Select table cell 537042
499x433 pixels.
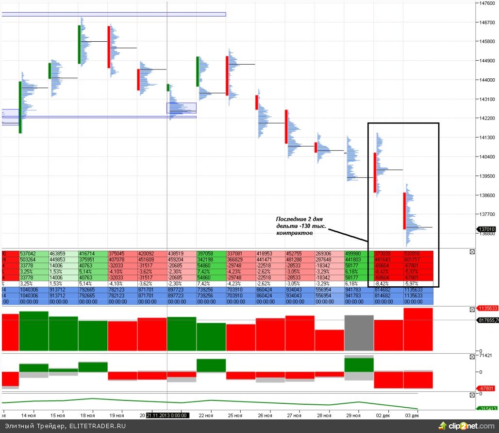tap(33, 254)
